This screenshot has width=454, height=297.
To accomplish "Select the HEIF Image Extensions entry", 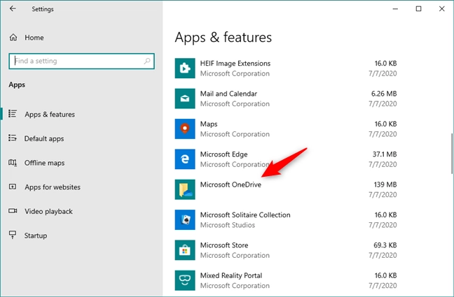I will coord(286,68).
